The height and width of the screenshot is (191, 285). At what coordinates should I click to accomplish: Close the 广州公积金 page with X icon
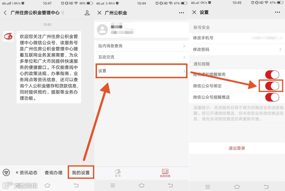click(x=99, y=13)
